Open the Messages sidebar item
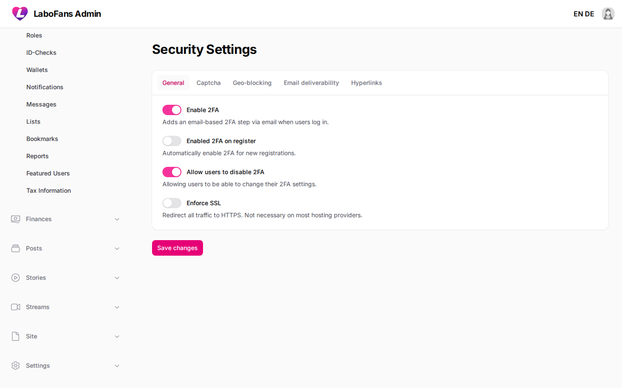622x388 pixels. tap(41, 104)
